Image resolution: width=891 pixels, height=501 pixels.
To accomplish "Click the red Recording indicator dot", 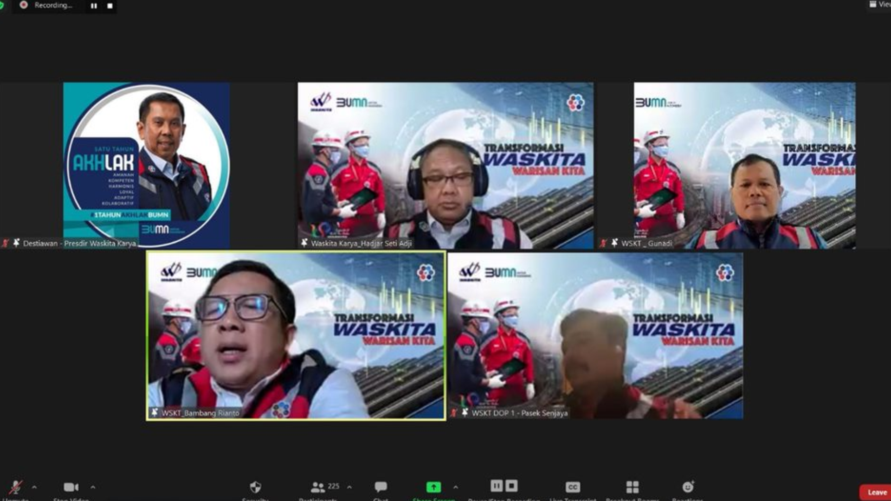I will (x=24, y=5).
